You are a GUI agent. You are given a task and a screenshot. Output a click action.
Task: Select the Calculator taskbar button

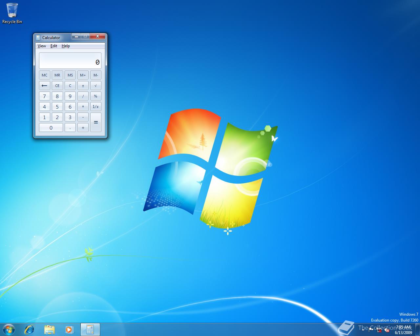point(90,329)
